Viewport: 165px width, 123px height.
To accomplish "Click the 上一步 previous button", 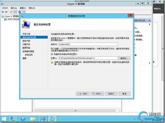I will (x=82, y=94).
